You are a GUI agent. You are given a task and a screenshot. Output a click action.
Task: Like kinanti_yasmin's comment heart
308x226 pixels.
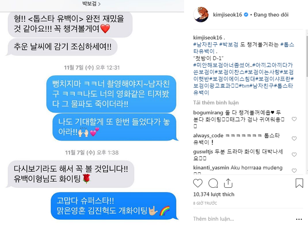294,171
